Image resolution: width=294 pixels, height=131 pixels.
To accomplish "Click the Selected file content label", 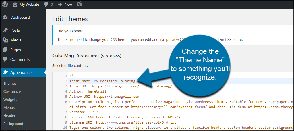I will (70, 66).
